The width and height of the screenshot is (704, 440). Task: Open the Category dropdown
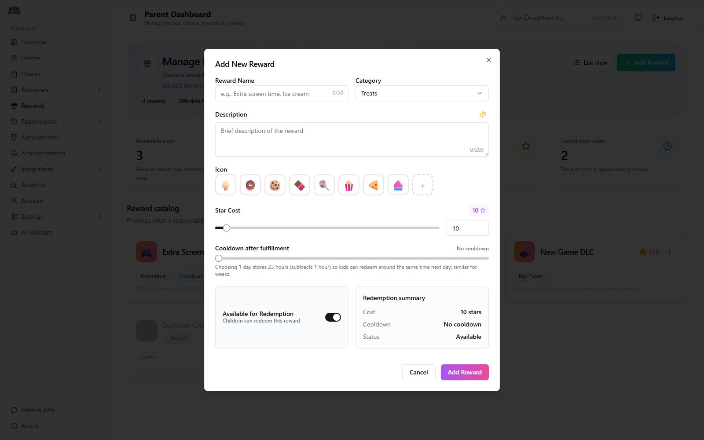[x=421, y=93]
